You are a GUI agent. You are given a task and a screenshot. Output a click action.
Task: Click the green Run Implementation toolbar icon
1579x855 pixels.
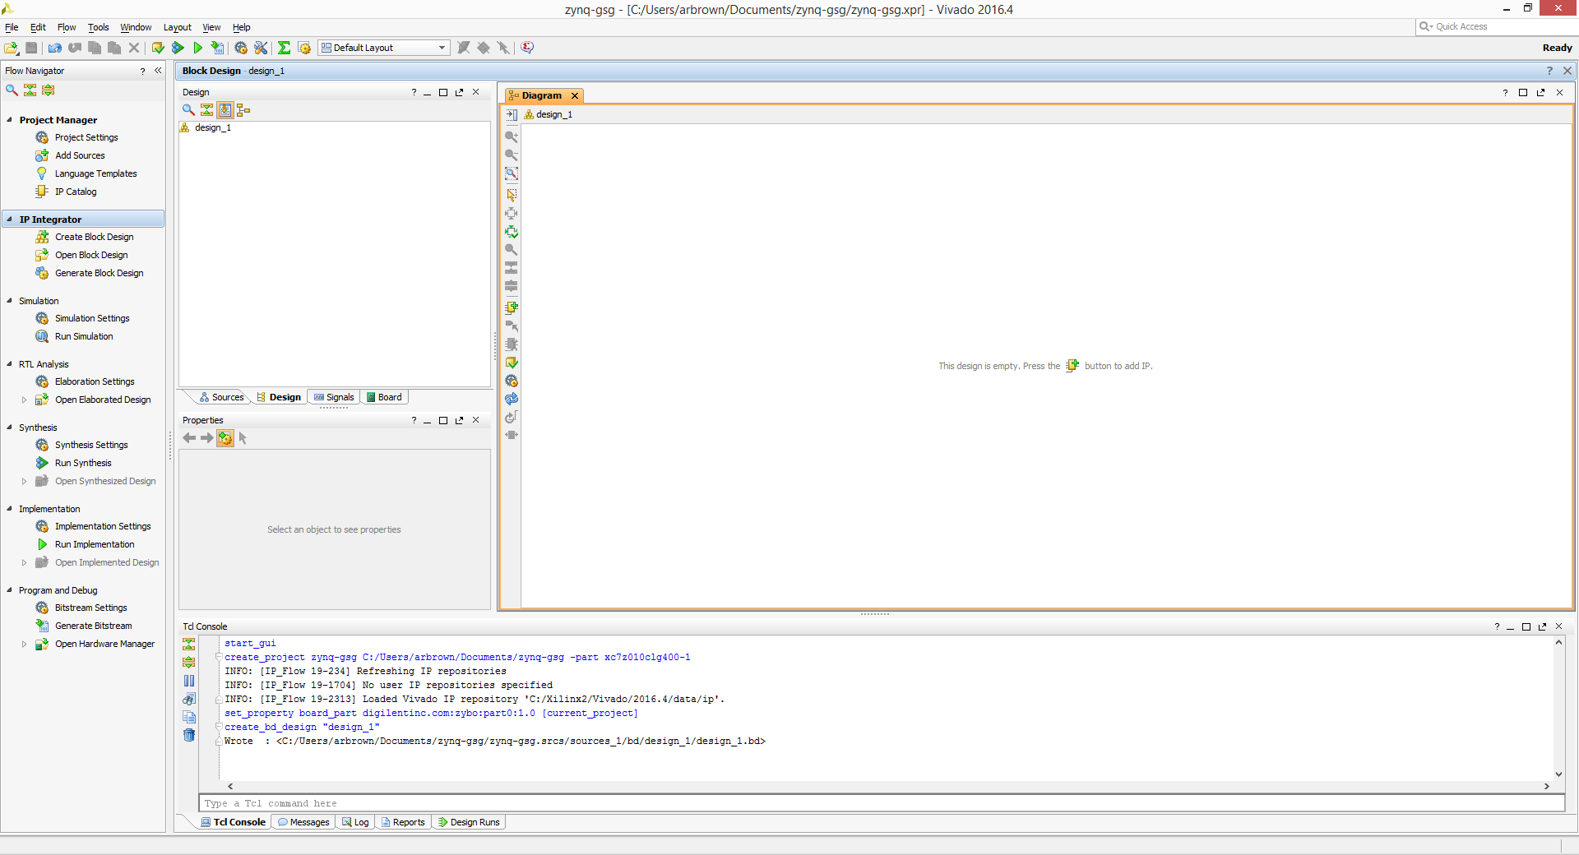click(197, 49)
